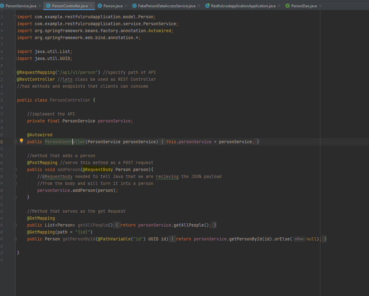Click the "//specify path of API" comment
This screenshot has width=369, height=296.
coord(129,73)
